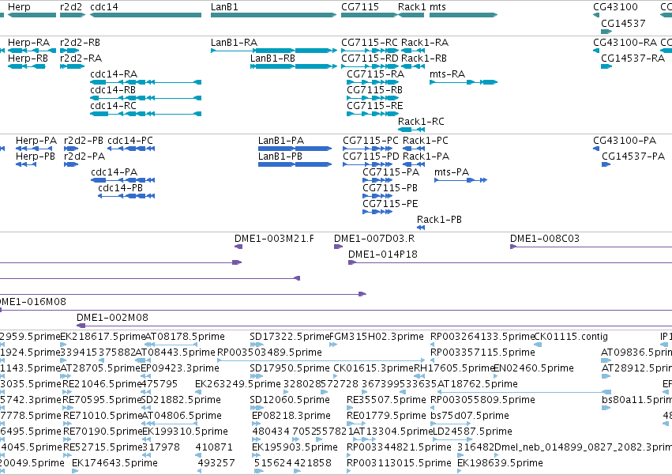Click the cdc14-PA protein label

coord(114,172)
